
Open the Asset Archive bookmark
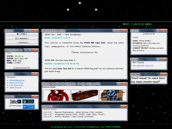[15, 88]
